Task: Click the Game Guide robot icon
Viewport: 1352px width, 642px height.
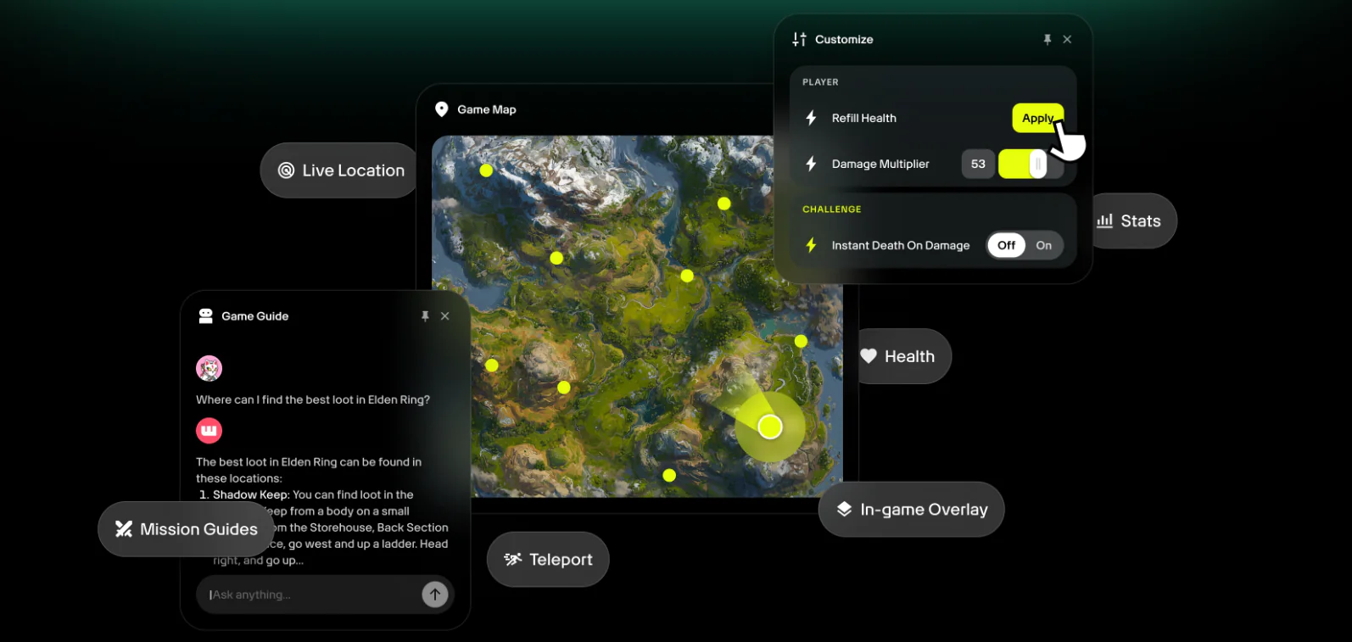Action: click(205, 316)
